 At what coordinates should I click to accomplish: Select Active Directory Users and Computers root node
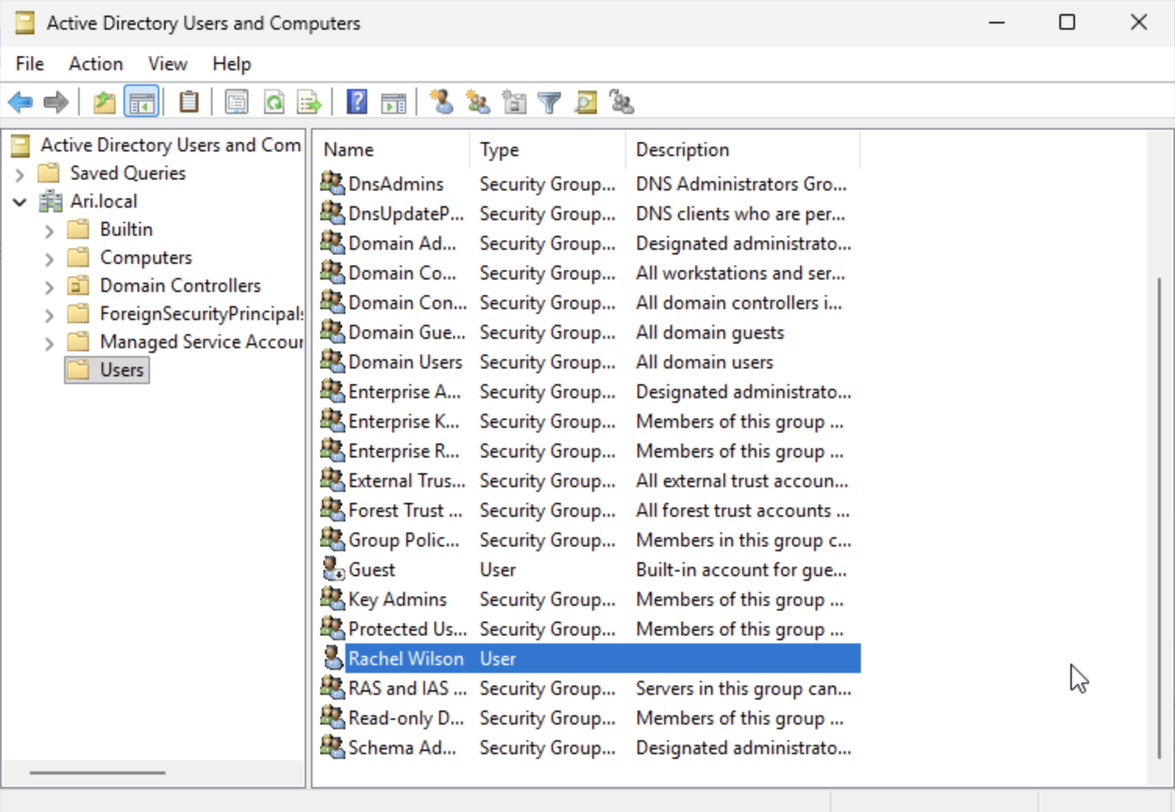click(170, 145)
